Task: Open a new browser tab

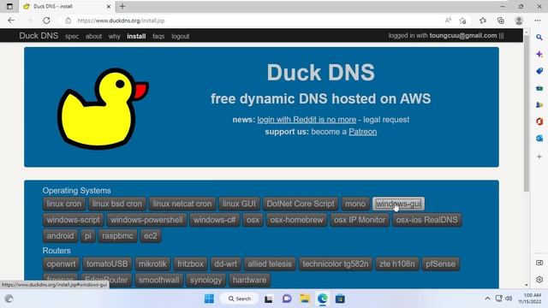Action: pos(122,6)
